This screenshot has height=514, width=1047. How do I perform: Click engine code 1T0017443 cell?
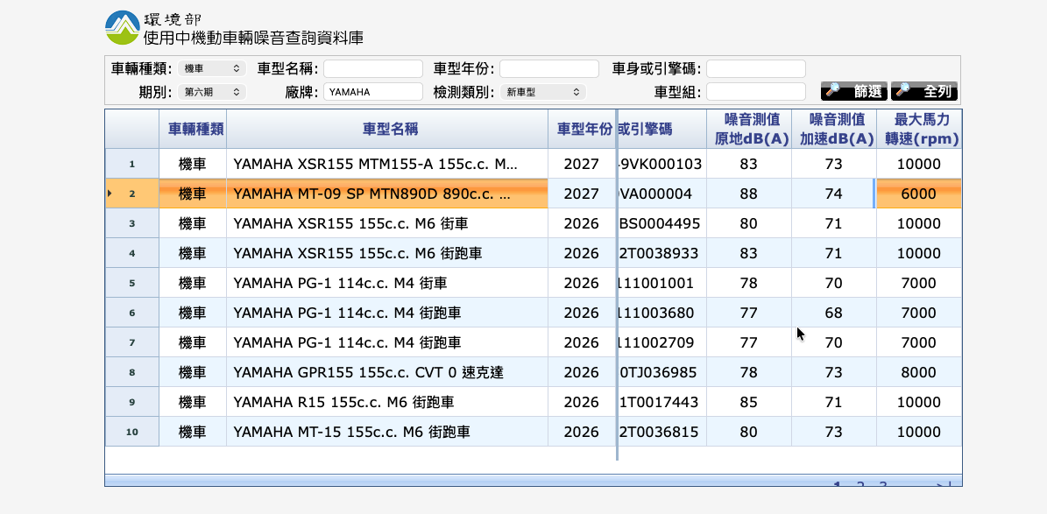coord(661,402)
